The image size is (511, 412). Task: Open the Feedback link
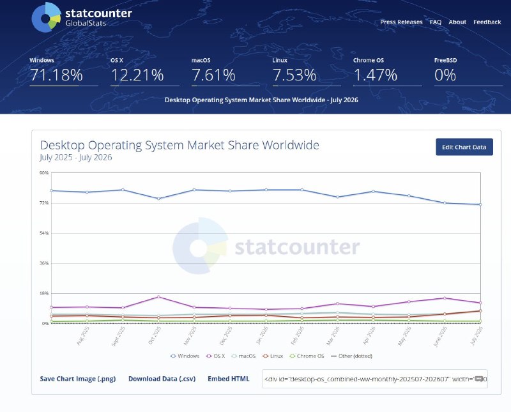pos(487,22)
